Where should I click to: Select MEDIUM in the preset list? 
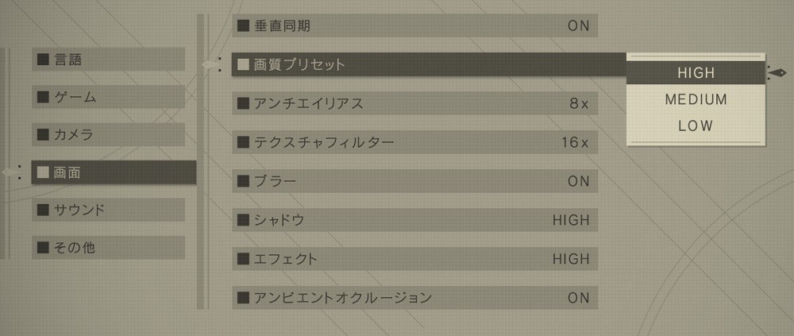click(x=696, y=99)
